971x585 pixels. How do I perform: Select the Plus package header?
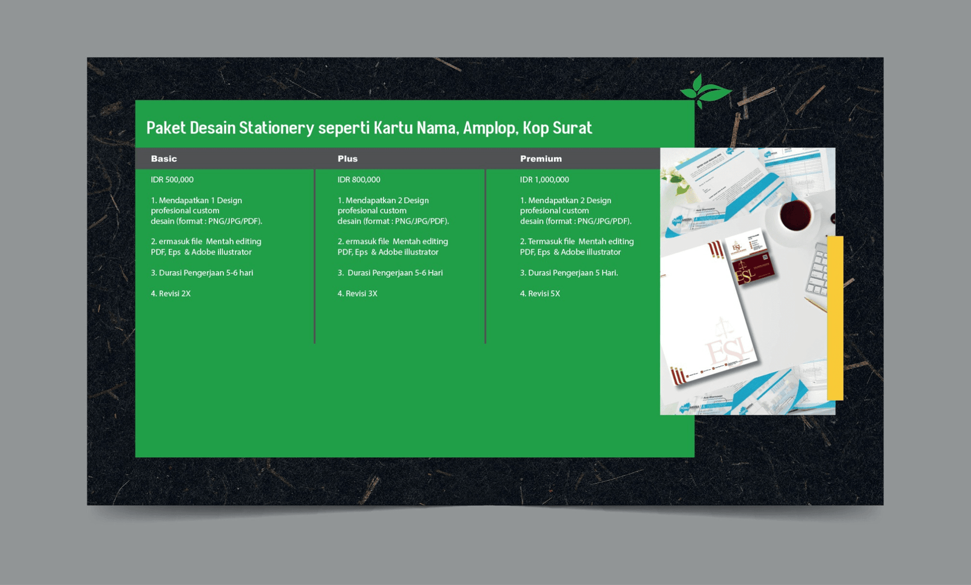click(x=347, y=159)
